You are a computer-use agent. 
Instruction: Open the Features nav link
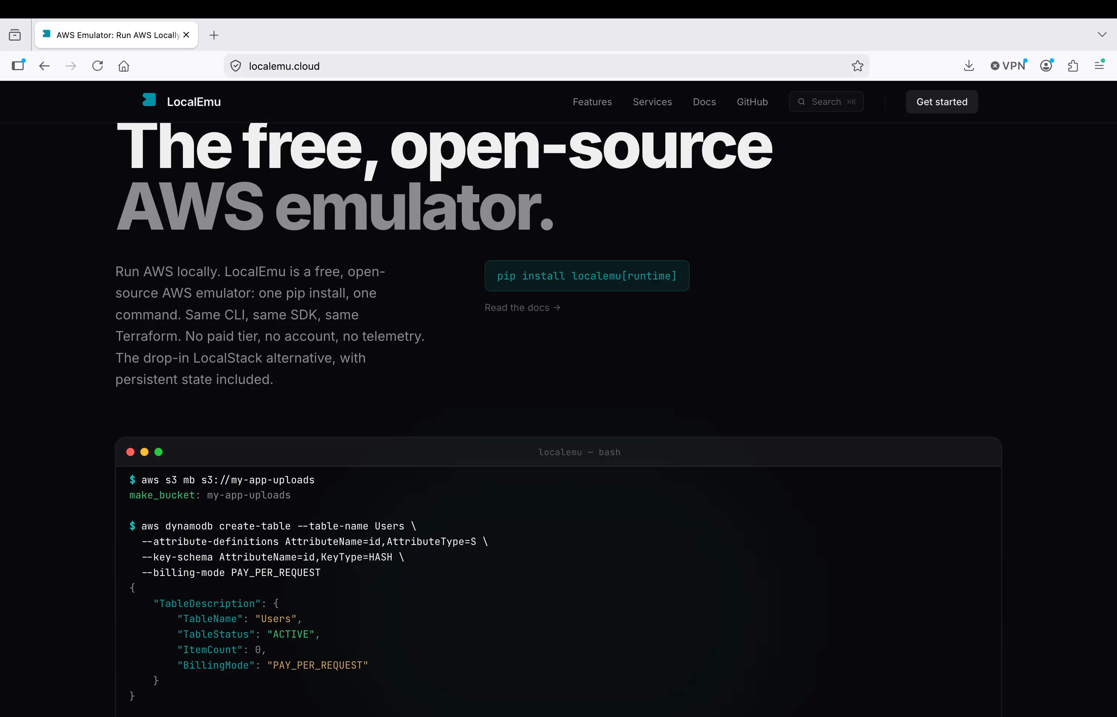coord(592,102)
